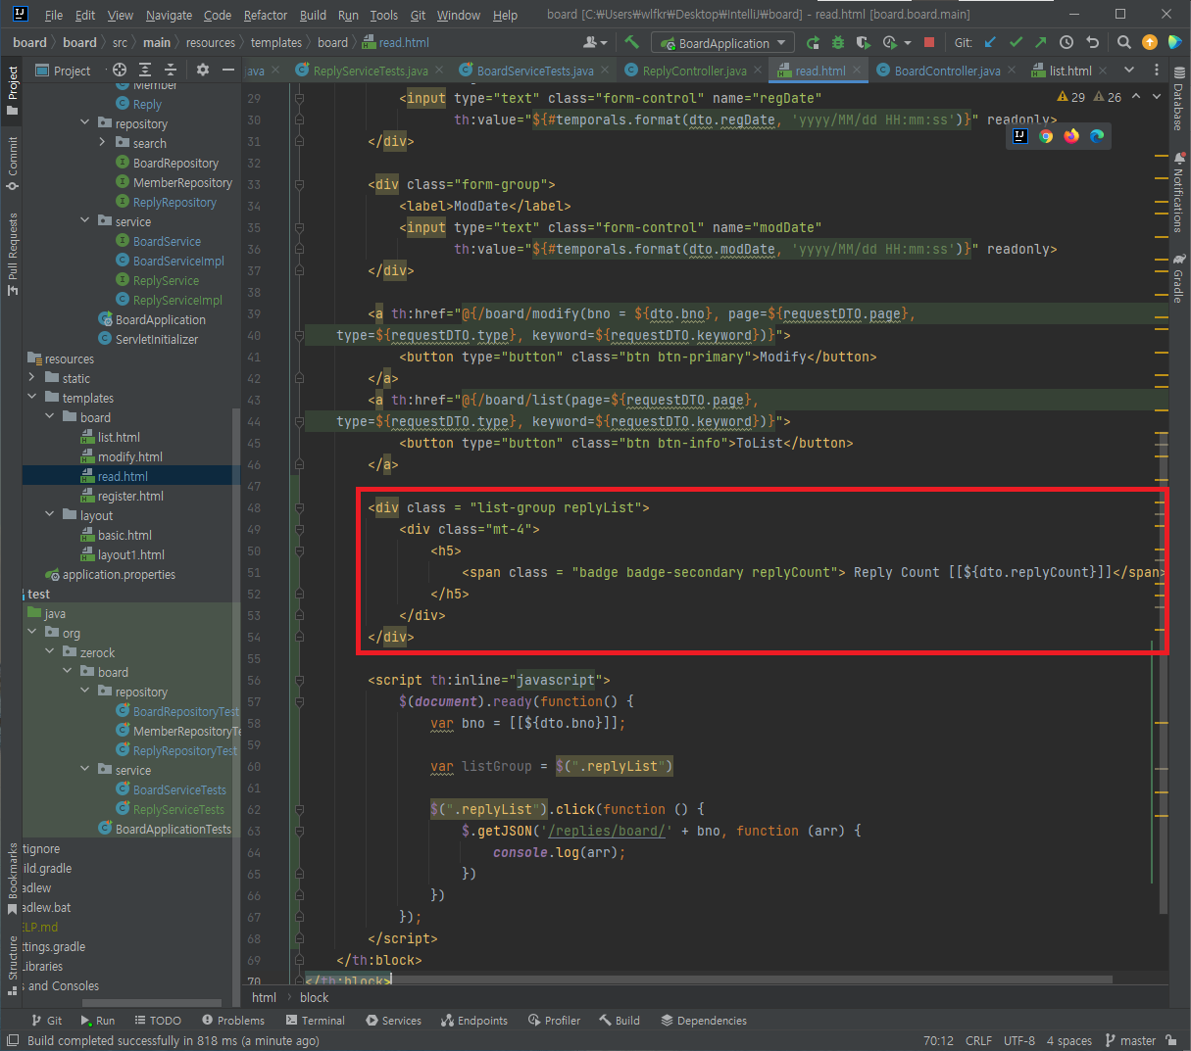Run with Coverage from the toolbar
The width and height of the screenshot is (1191, 1051).
(x=864, y=42)
